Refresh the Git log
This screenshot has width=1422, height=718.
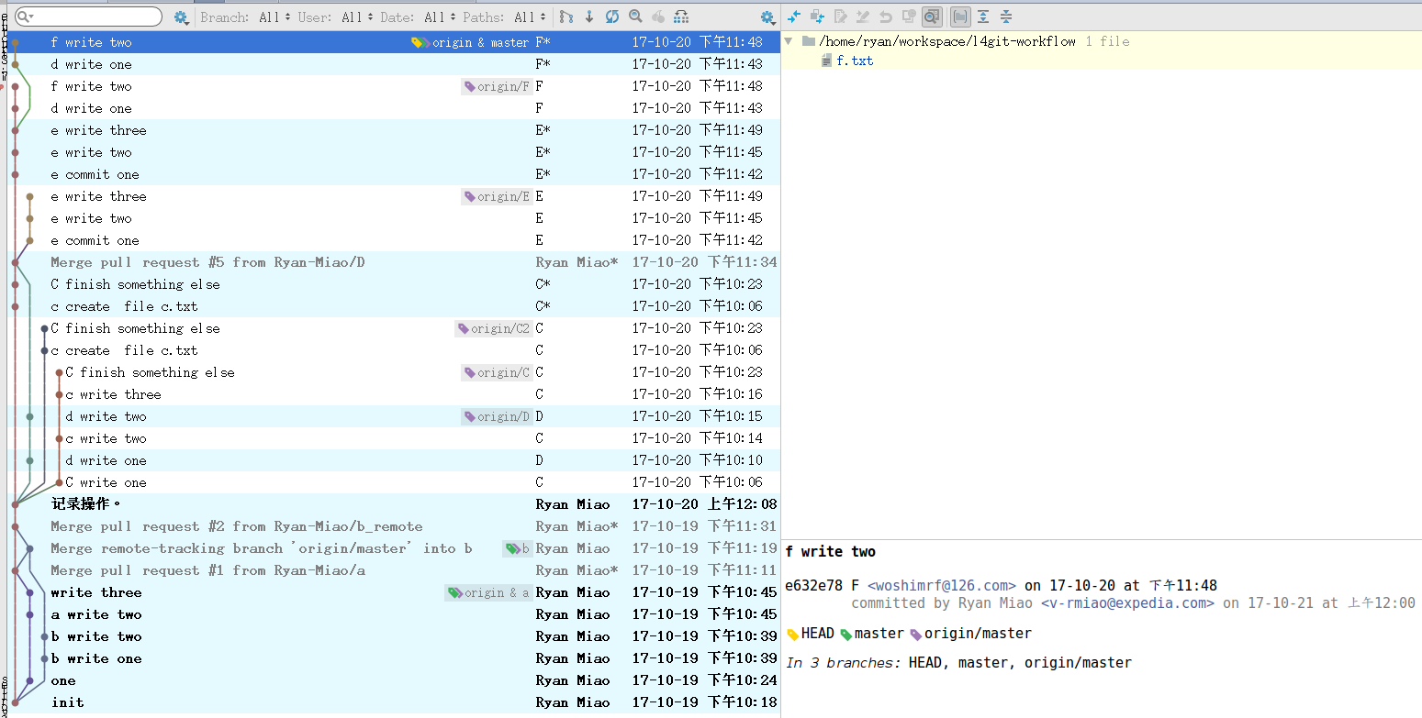[611, 17]
